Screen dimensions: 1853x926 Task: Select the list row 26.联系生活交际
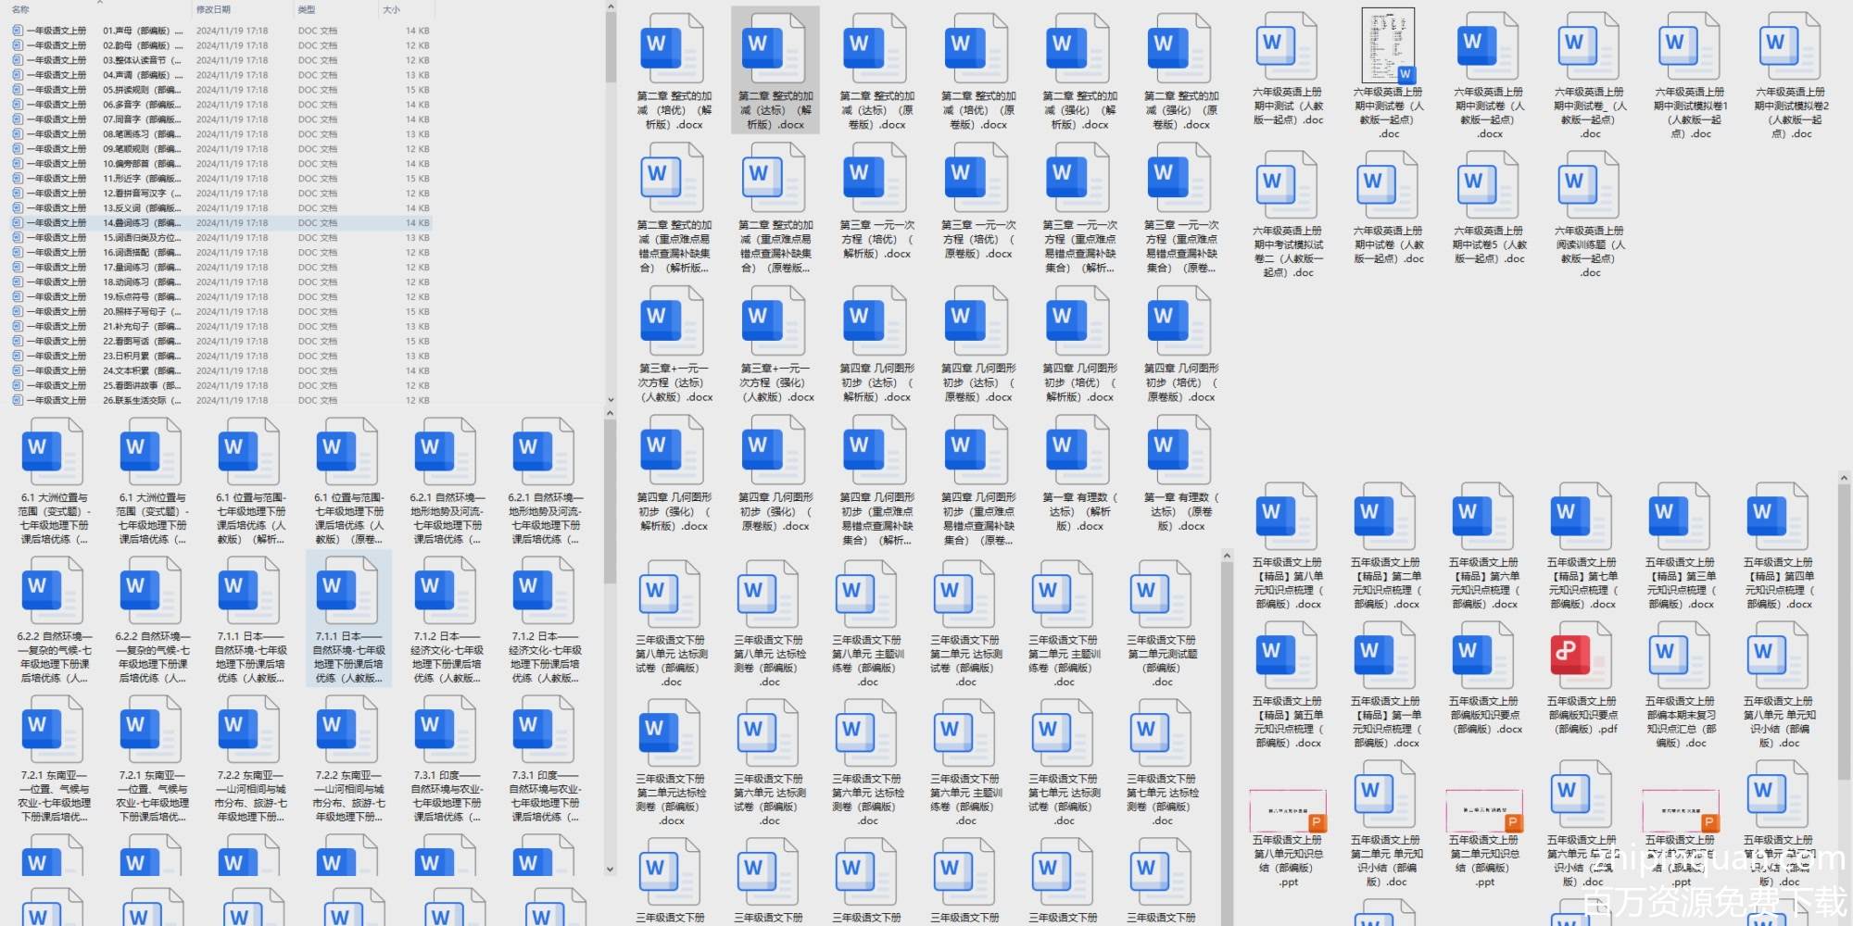tap(221, 401)
